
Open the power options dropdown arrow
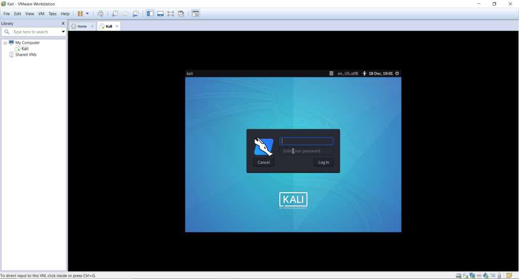click(87, 14)
